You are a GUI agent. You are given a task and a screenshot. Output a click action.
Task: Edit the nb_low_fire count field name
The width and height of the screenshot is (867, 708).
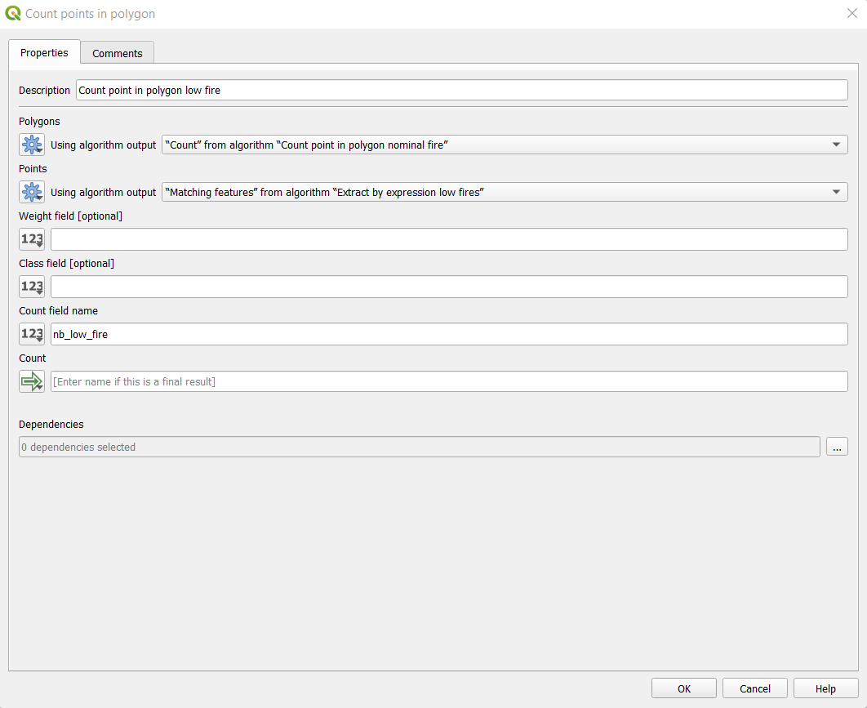click(449, 335)
